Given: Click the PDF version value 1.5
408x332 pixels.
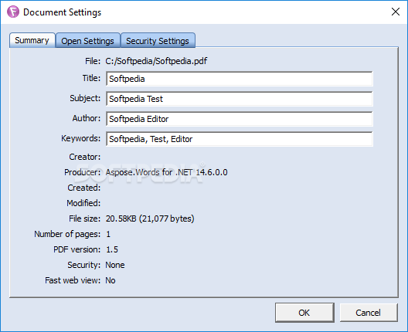Looking at the screenshot, I should [112, 249].
